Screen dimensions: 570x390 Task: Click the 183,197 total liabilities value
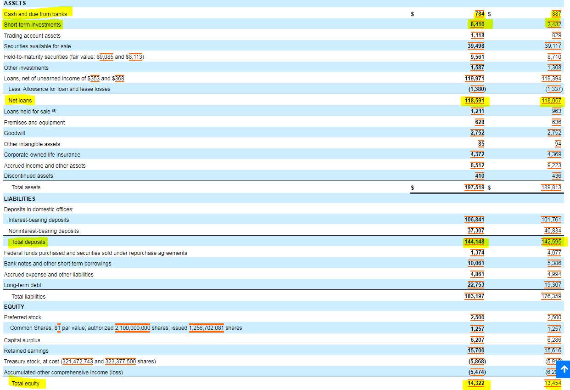pyautogui.click(x=475, y=296)
